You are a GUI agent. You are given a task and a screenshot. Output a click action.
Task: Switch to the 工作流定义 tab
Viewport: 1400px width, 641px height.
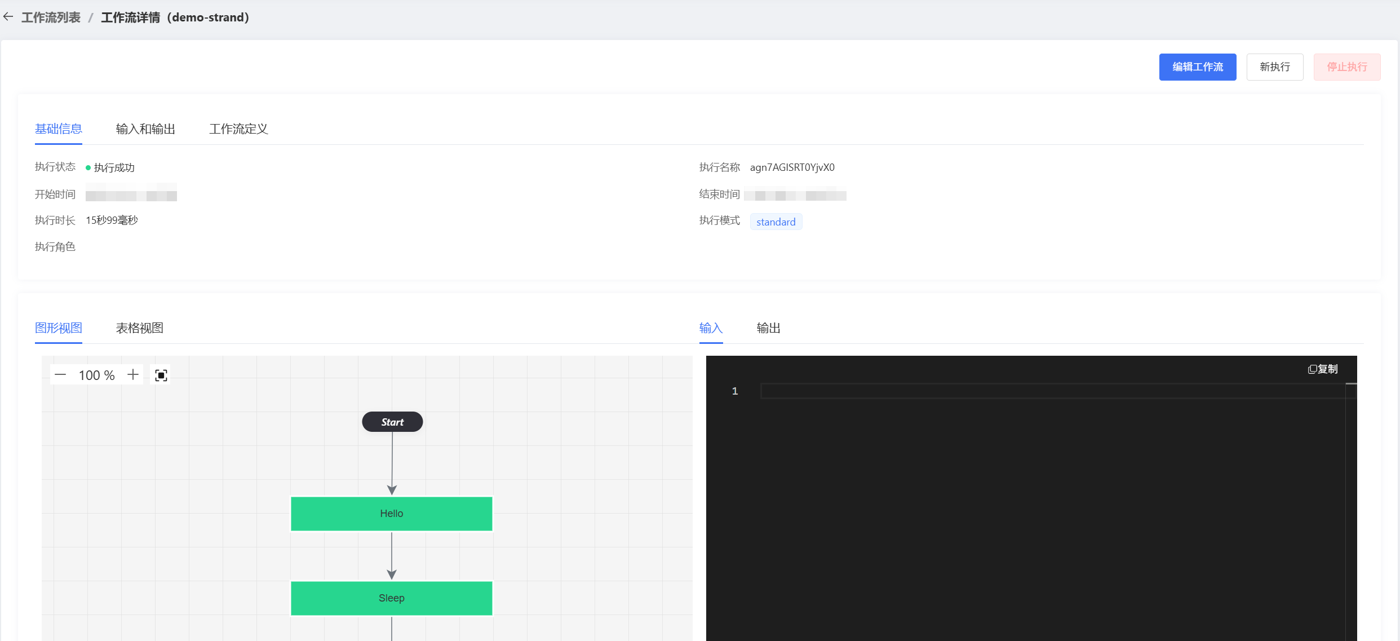(239, 129)
